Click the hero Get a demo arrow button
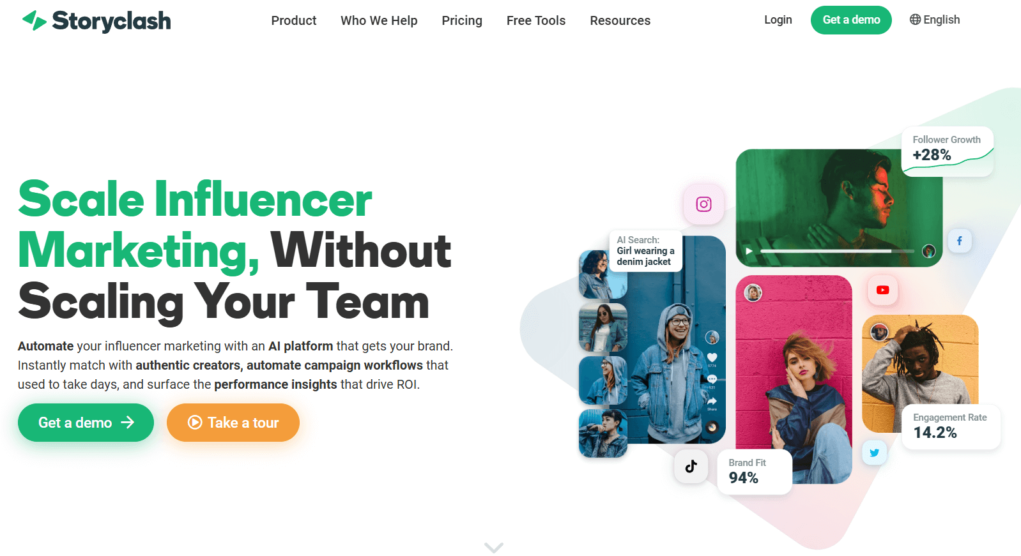This screenshot has height=556, width=1021. coord(86,423)
